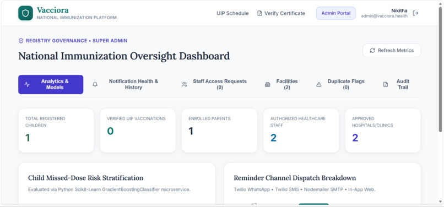The height and width of the screenshot is (207, 444).
Task: Click the Total Registered Children card
Action: (56, 130)
